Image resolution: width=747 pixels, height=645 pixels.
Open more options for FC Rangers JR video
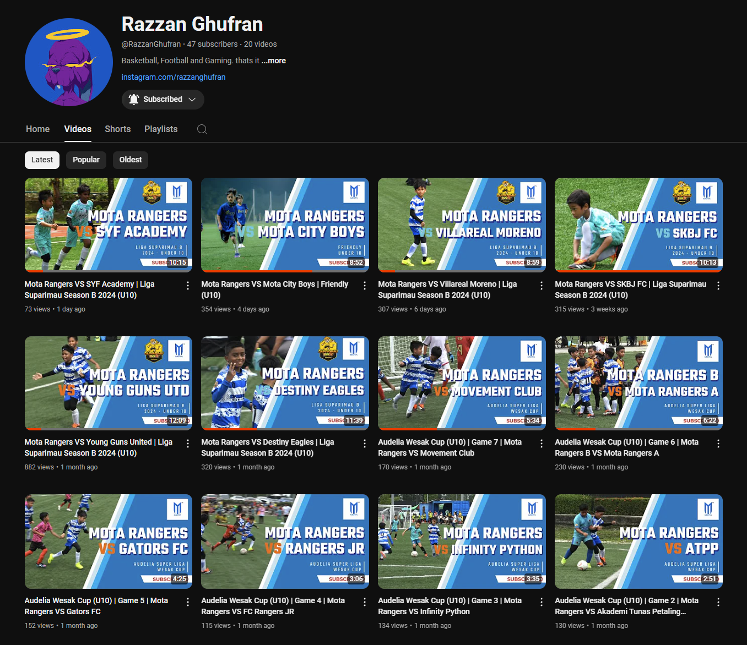[365, 602]
